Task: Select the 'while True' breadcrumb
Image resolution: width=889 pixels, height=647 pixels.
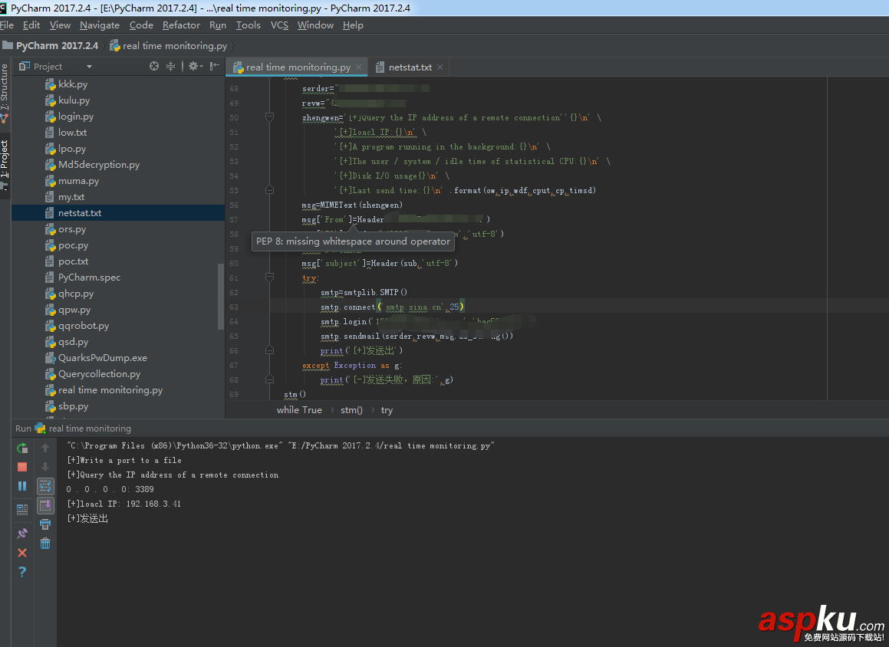Action: tap(299, 409)
